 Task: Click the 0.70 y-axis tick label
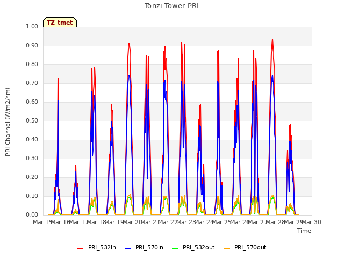[x=32, y=83]
